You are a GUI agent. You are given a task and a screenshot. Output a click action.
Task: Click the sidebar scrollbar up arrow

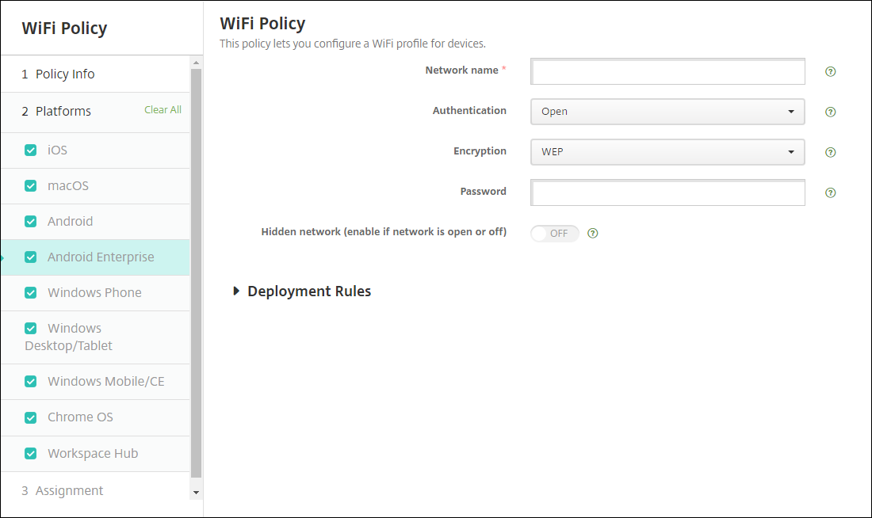coord(196,63)
